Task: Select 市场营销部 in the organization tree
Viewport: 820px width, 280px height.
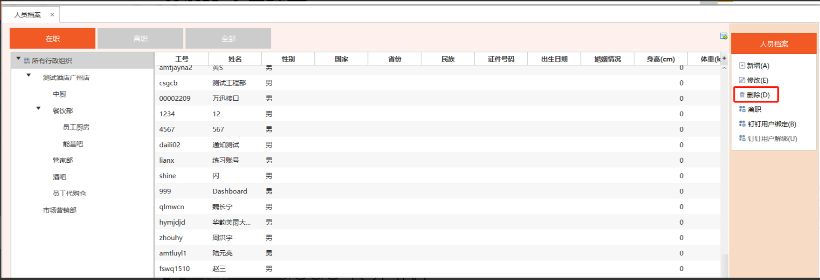Action: (60, 210)
